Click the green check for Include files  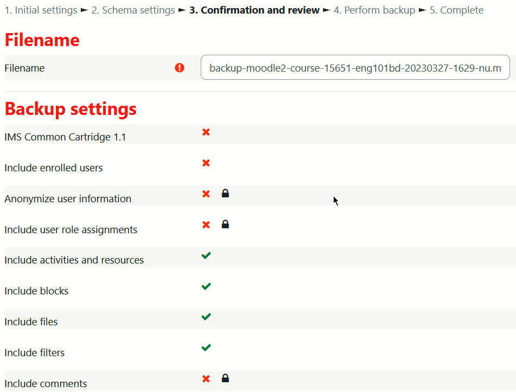pyautogui.click(x=206, y=317)
